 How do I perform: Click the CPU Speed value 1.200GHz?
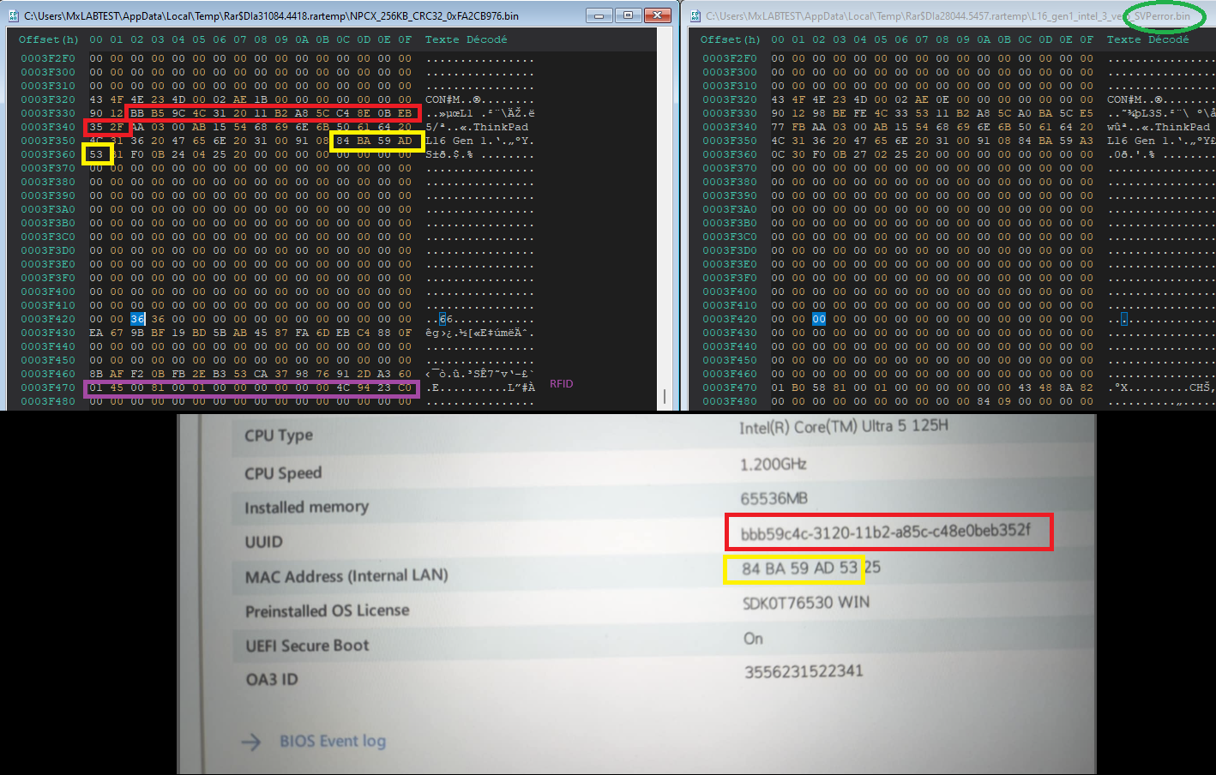click(x=774, y=464)
